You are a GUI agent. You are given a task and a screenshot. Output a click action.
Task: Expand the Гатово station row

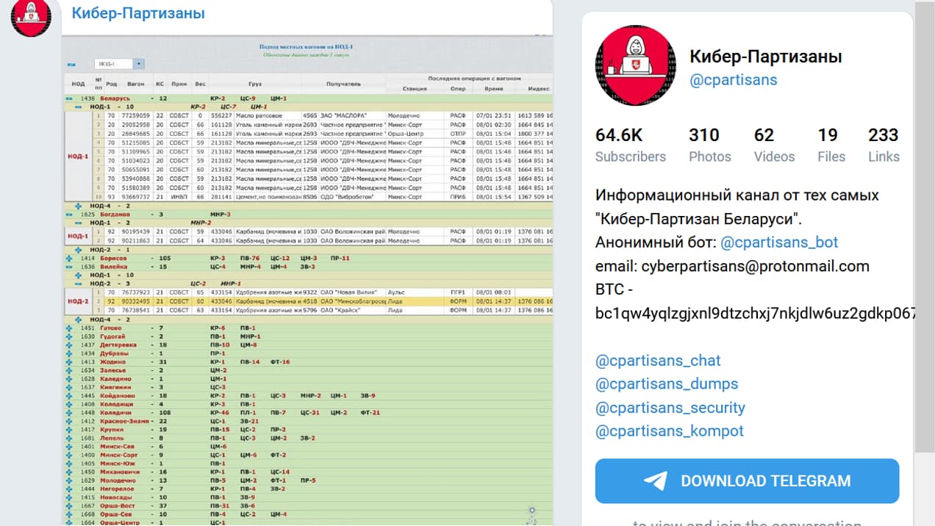(x=69, y=328)
